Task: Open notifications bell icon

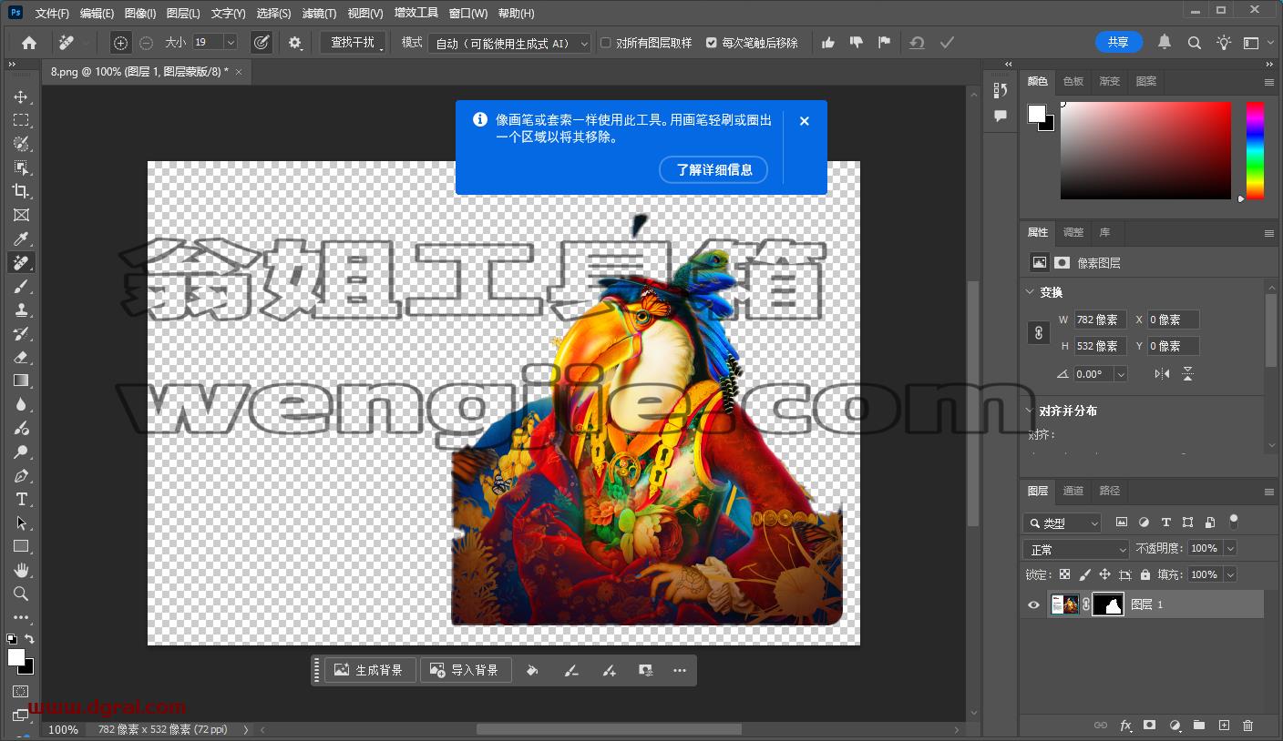Action: click(1165, 42)
